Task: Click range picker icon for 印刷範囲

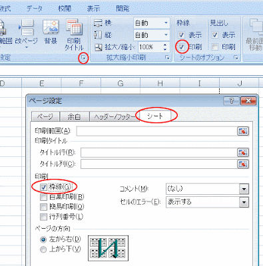Action: tap(243, 131)
